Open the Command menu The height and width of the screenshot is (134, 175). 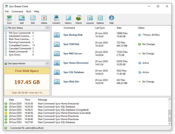coord(17,11)
